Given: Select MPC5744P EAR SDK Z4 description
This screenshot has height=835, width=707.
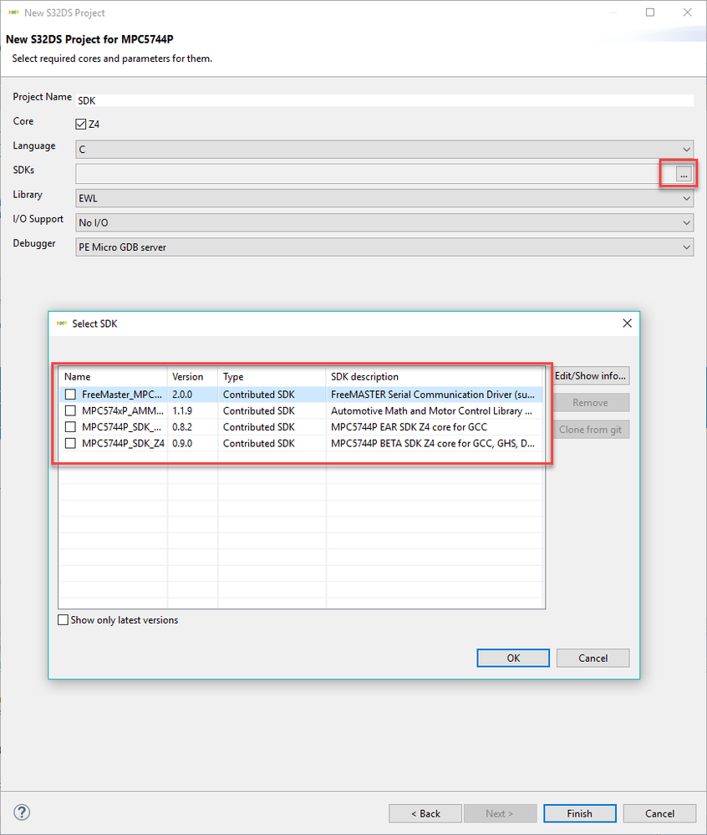Looking at the screenshot, I should tap(409, 427).
